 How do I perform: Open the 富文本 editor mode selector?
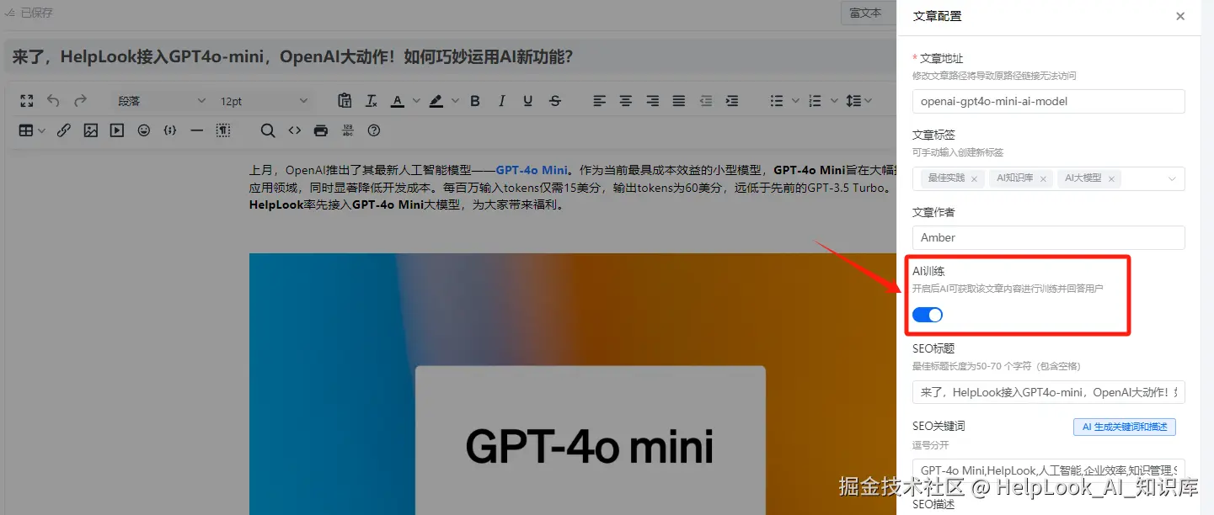coord(868,13)
